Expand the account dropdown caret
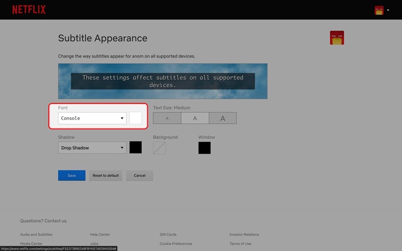This screenshot has height=251, width=402. [x=388, y=10]
